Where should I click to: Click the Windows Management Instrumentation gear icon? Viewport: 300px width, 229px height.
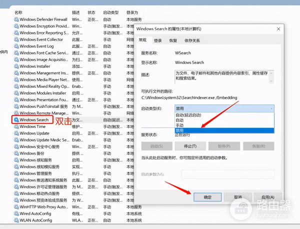[x=16, y=73]
